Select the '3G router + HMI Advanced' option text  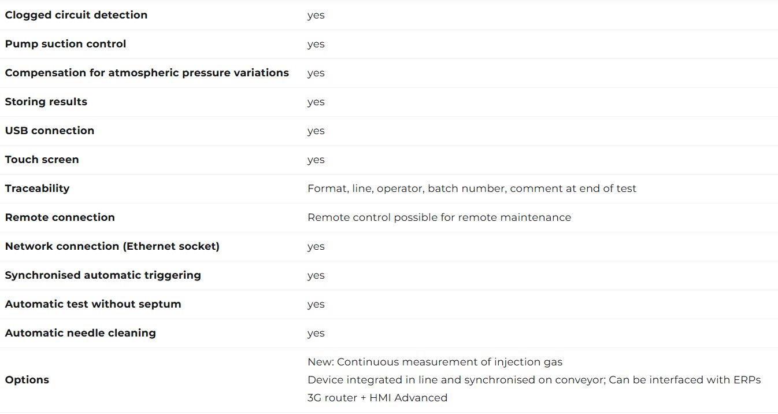[377, 398]
